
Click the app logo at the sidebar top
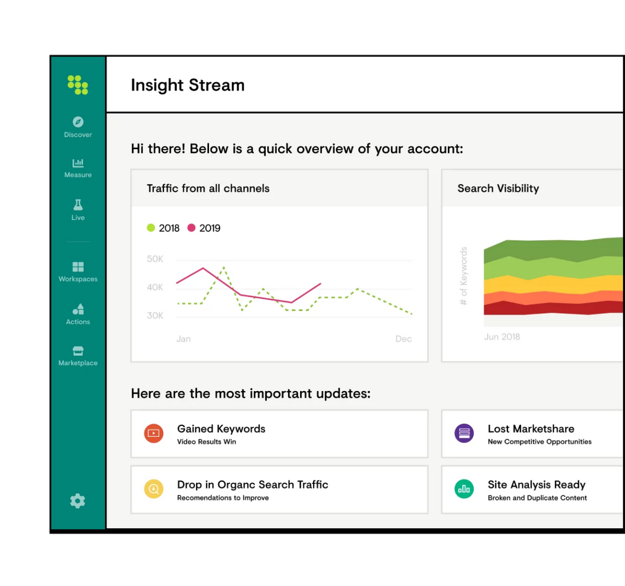pyautogui.click(x=78, y=84)
